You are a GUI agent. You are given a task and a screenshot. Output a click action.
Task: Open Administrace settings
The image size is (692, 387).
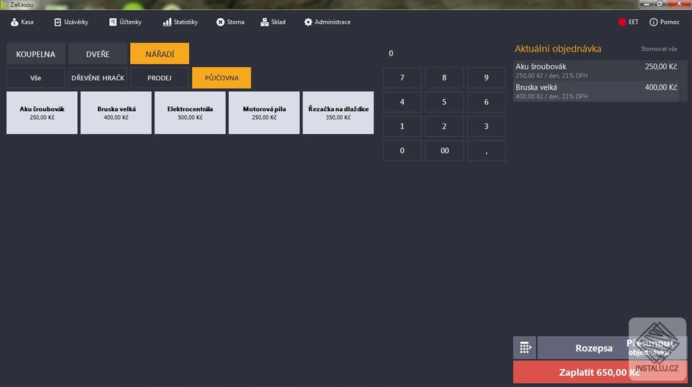click(327, 22)
